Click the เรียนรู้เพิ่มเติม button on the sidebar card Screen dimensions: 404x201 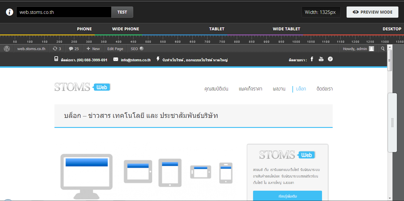click(x=287, y=196)
